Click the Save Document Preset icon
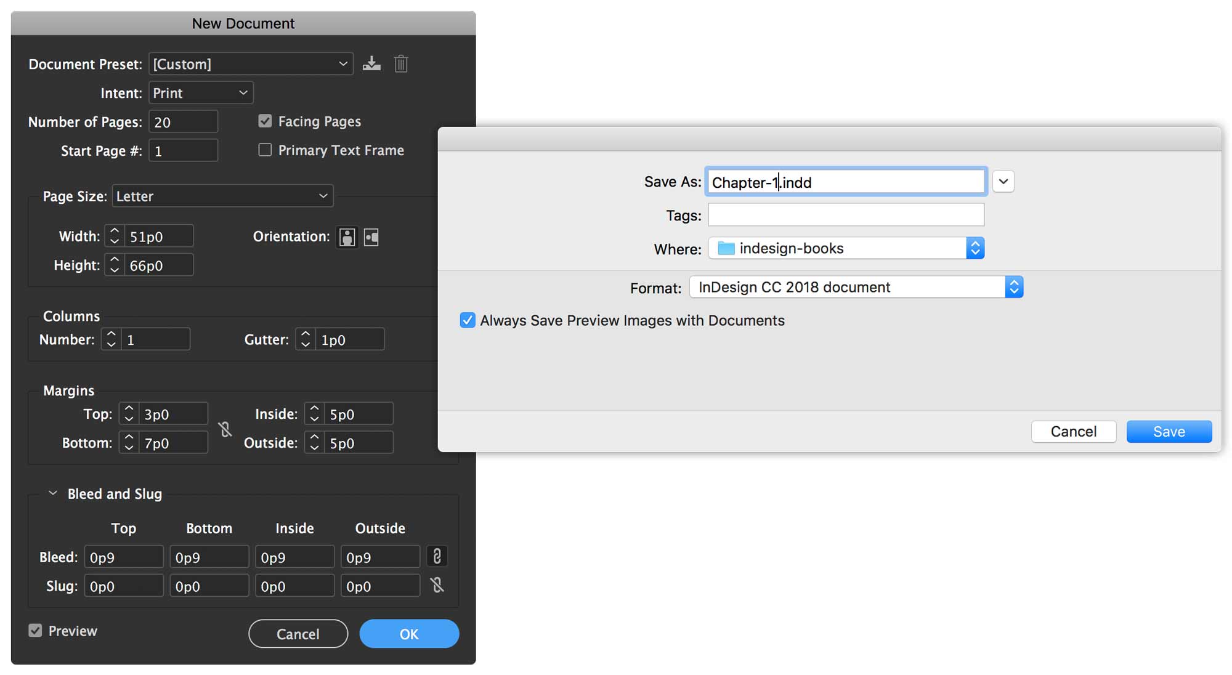Viewport: 1232px width, 675px height. point(371,63)
